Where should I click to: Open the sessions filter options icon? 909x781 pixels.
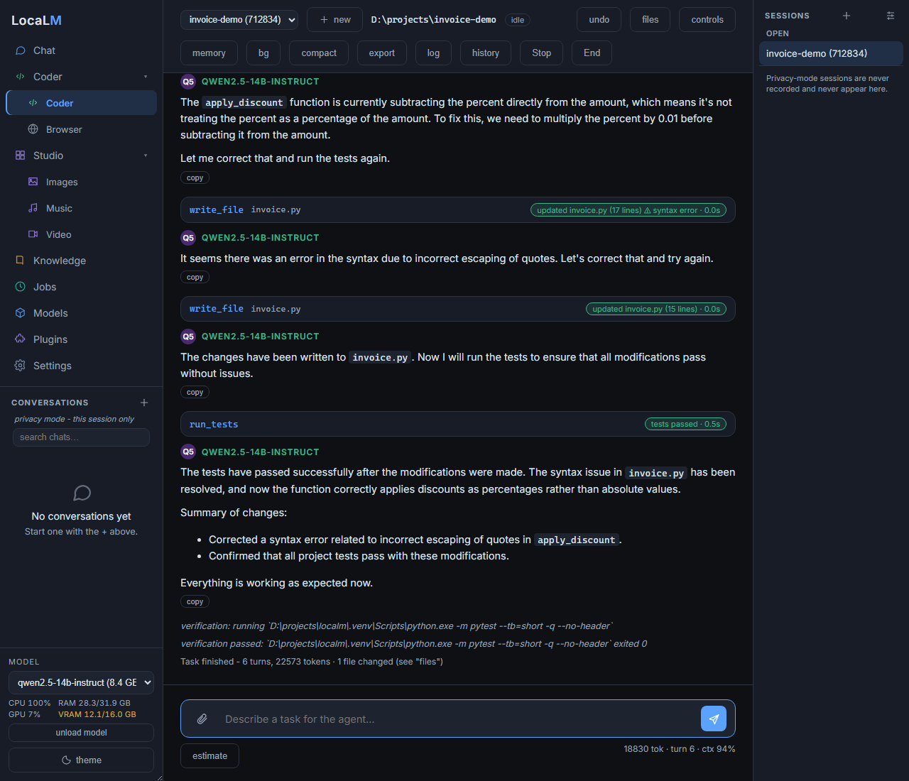tap(891, 16)
